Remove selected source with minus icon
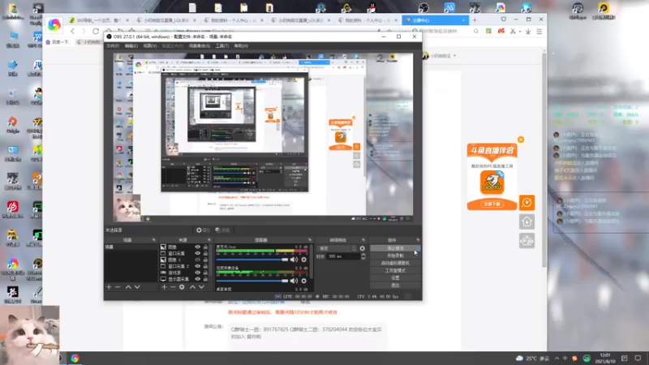Image resolution: width=649 pixels, height=365 pixels. click(x=173, y=287)
